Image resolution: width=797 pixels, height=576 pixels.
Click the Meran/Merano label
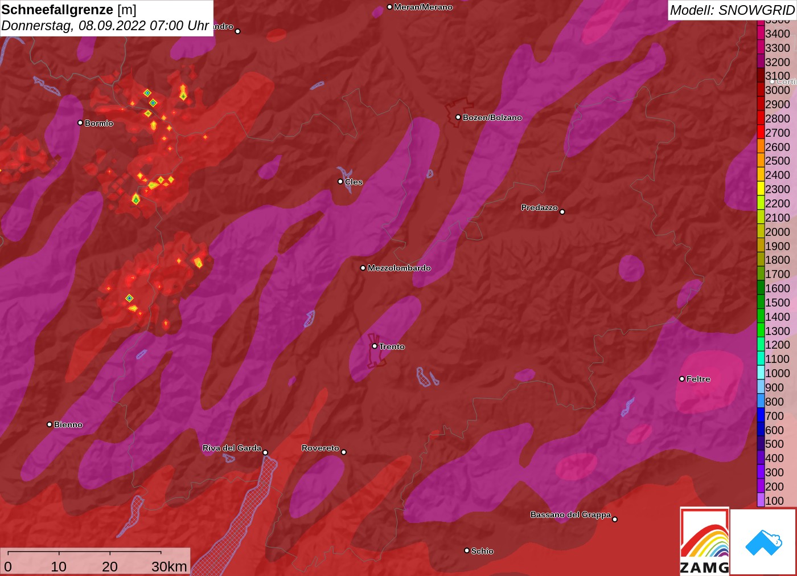click(x=423, y=7)
